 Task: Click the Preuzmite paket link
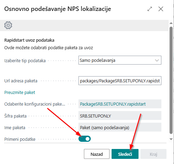tap(20, 92)
